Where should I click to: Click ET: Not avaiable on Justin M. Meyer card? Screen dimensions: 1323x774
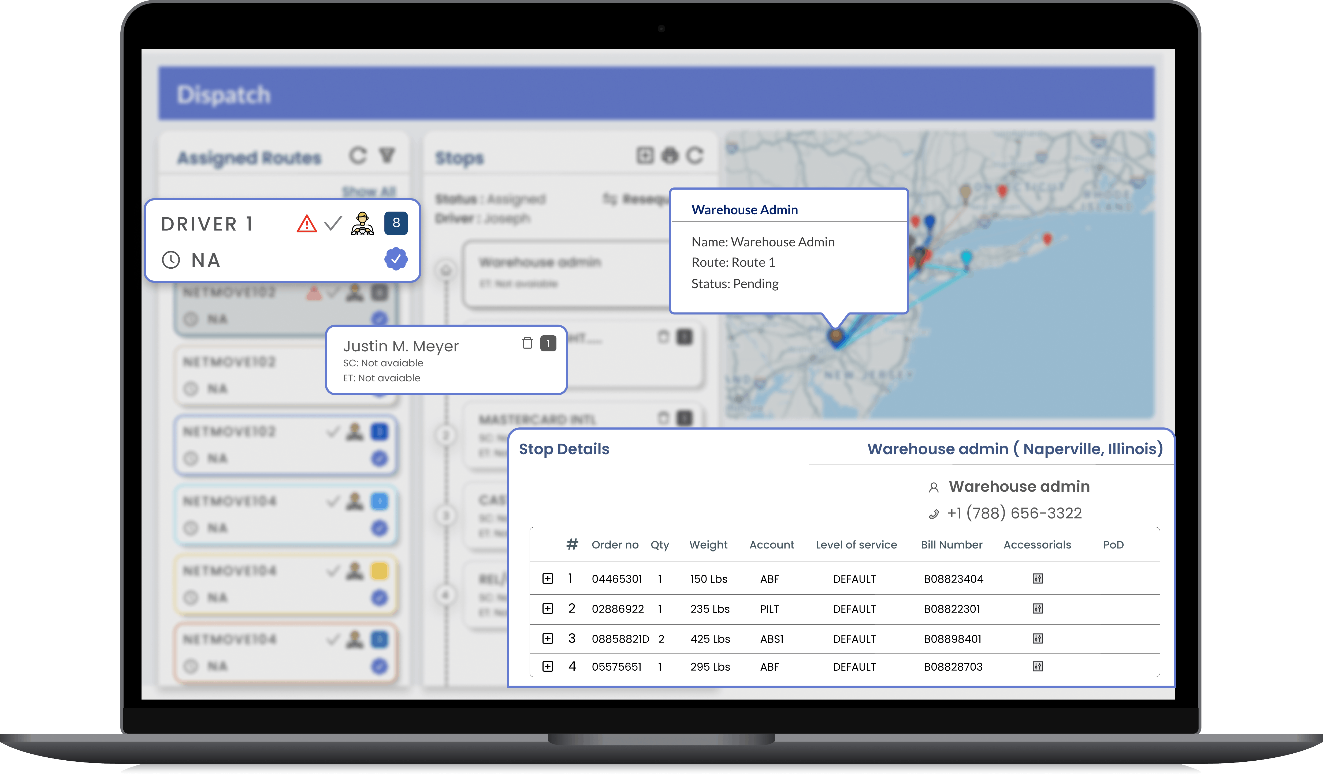click(x=381, y=378)
